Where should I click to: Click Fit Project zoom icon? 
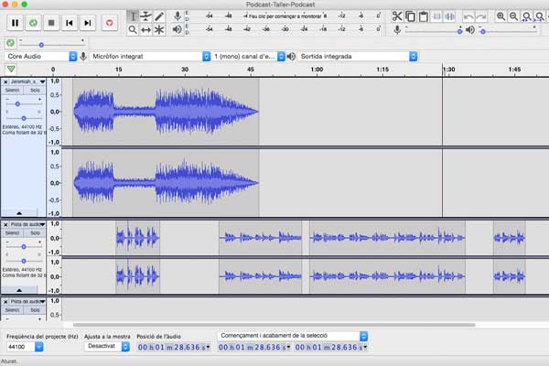540,16
